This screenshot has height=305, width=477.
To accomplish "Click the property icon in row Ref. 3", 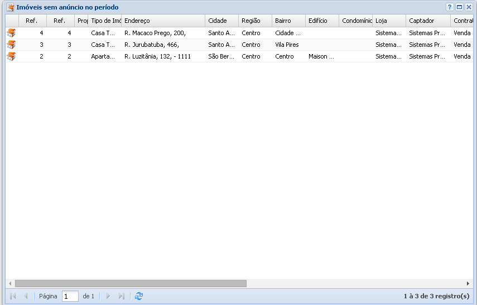I will pyautogui.click(x=11, y=45).
